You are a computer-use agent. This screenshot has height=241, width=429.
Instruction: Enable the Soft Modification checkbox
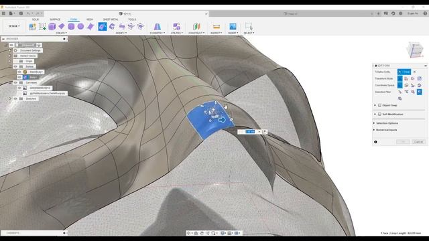point(380,114)
